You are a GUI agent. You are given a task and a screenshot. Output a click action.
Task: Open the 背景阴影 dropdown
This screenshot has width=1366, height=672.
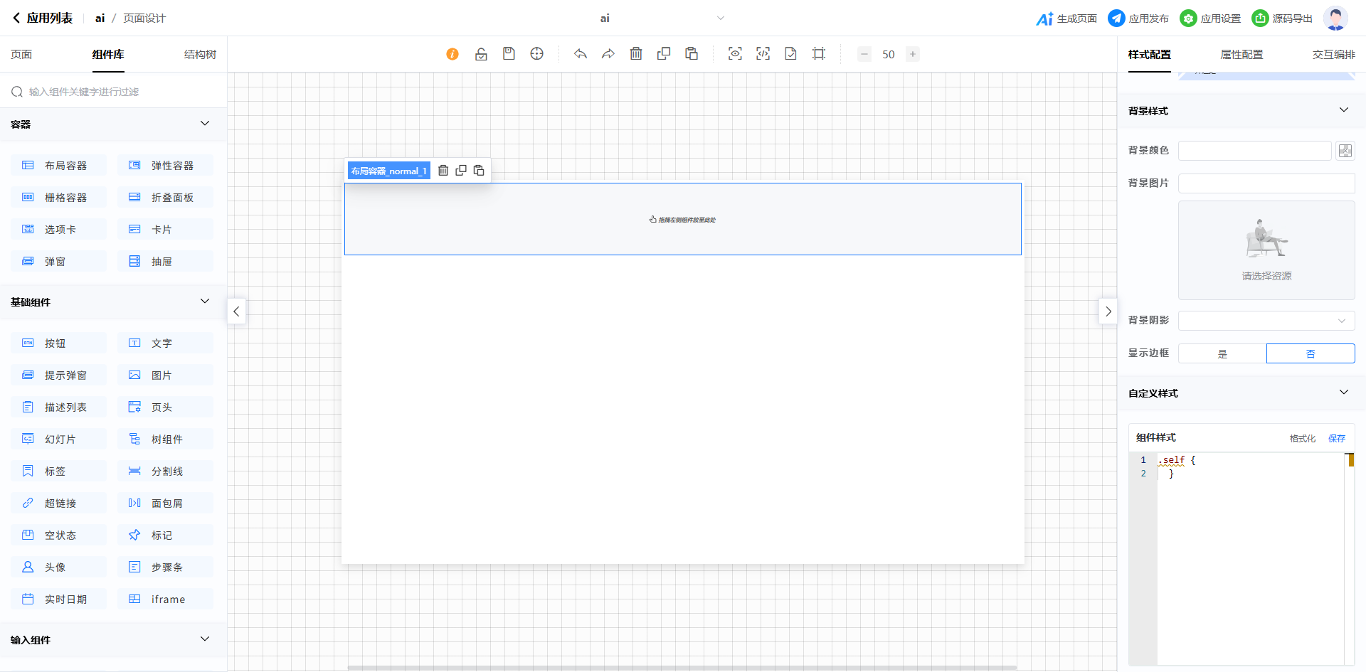click(x=1266, y=321)
